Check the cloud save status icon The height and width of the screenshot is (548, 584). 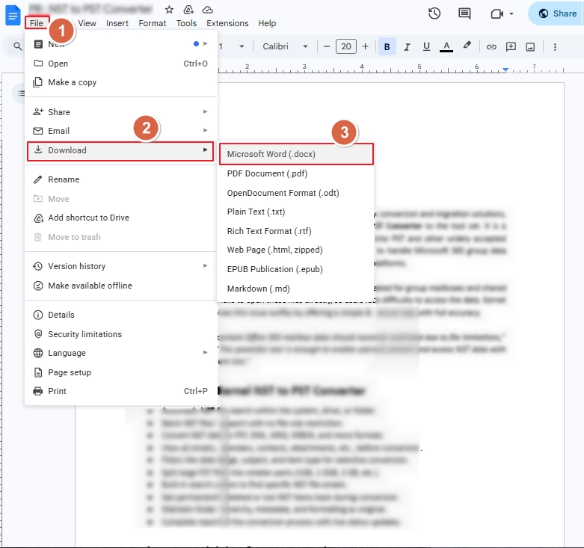point(207,10)
